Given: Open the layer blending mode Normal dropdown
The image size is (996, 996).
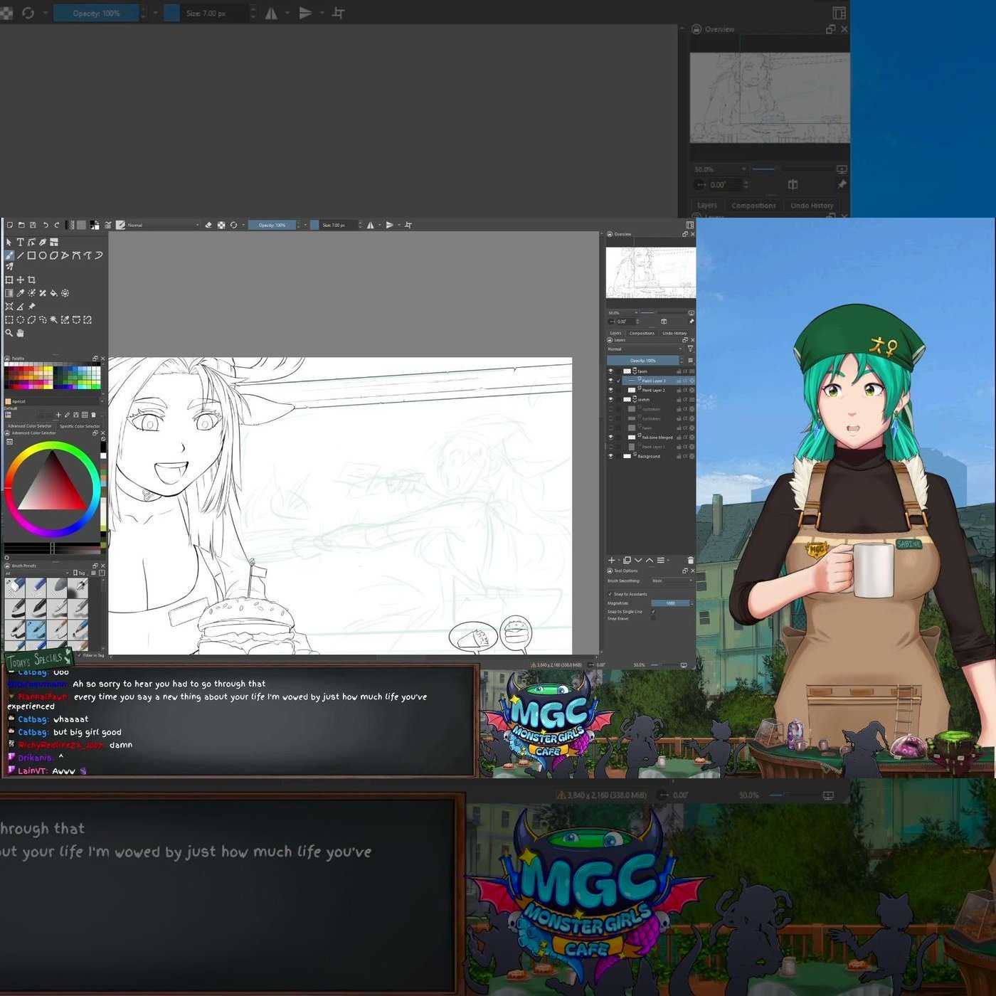Looking at the screenshot, I should (645, 349).
